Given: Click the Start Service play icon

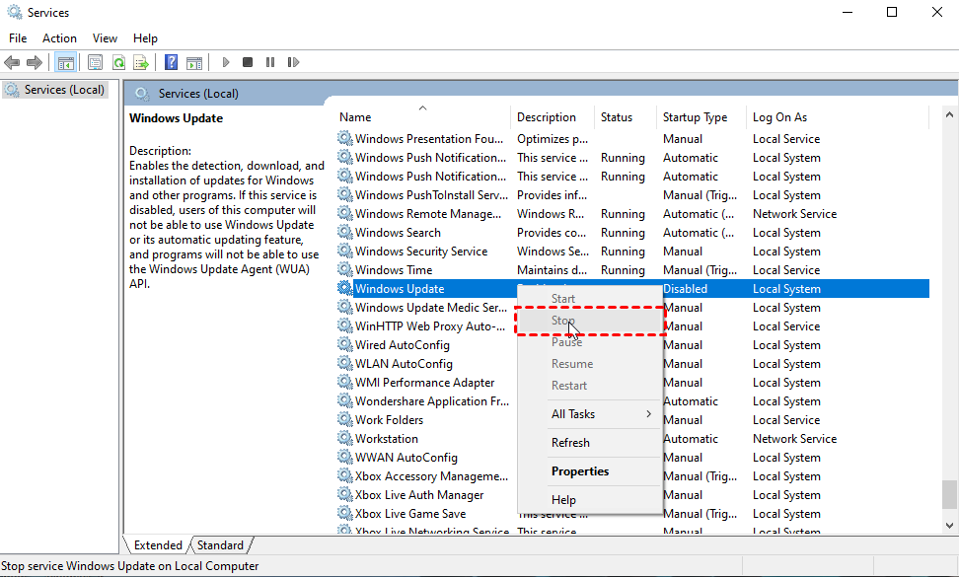Looking at the screenshot, I should [226, 62].
